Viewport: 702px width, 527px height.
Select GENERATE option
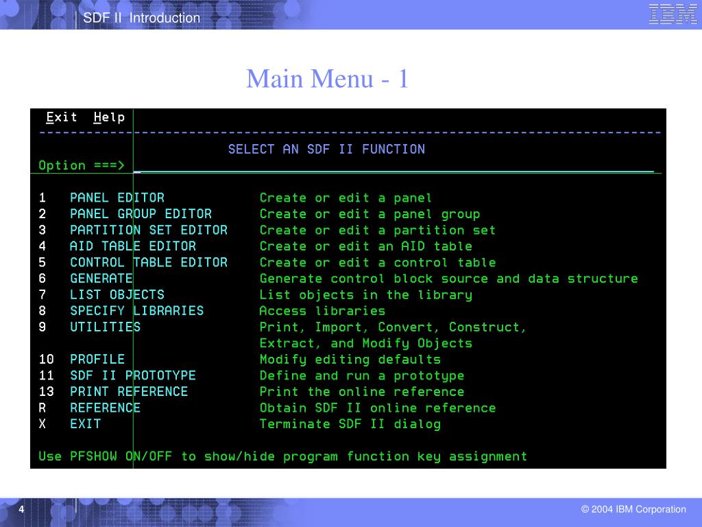(x=101, y=279)
